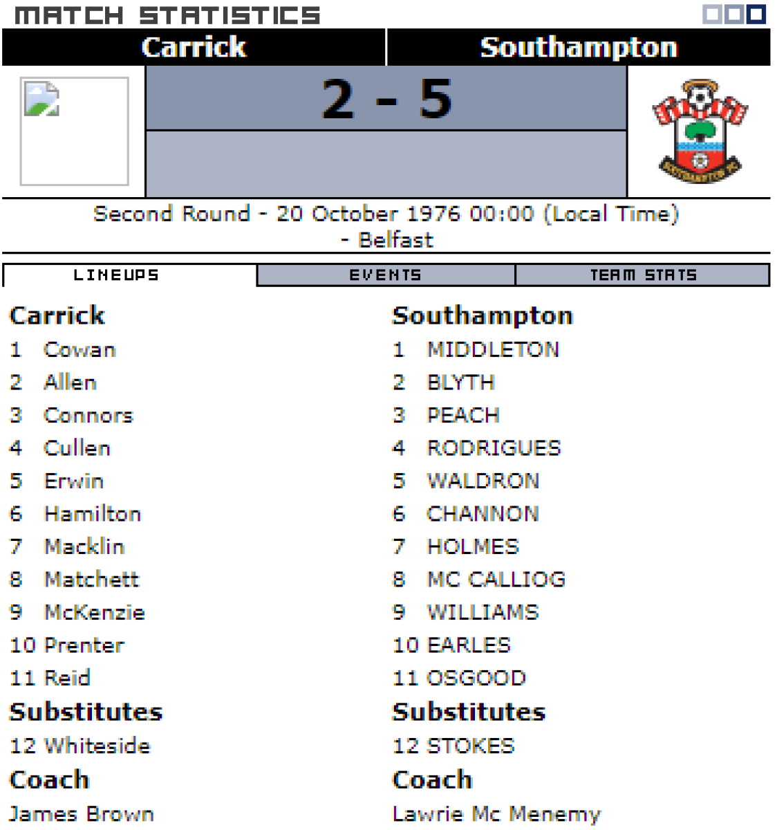This screenshot has width=777, height=830.
Task: Click Southampton player CHANNON
Action: [x=483, y=514]
